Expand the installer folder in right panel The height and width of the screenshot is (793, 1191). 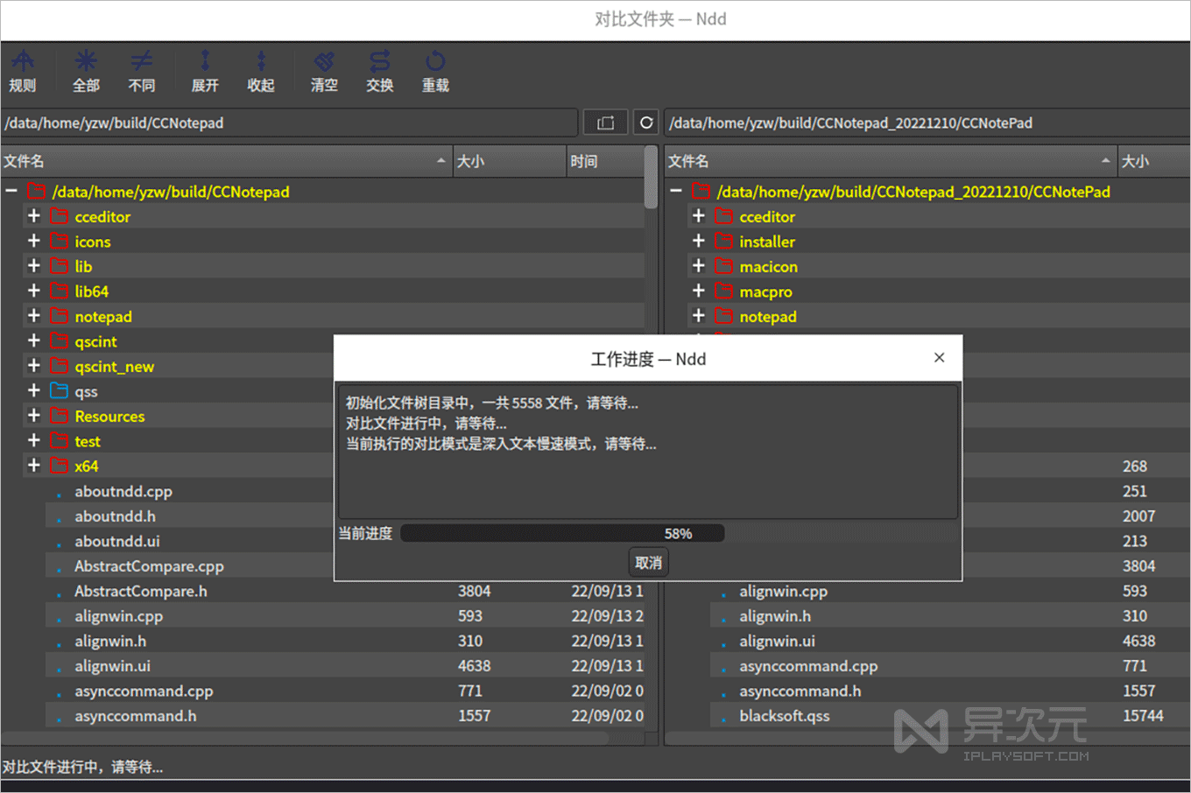(699, 242)
